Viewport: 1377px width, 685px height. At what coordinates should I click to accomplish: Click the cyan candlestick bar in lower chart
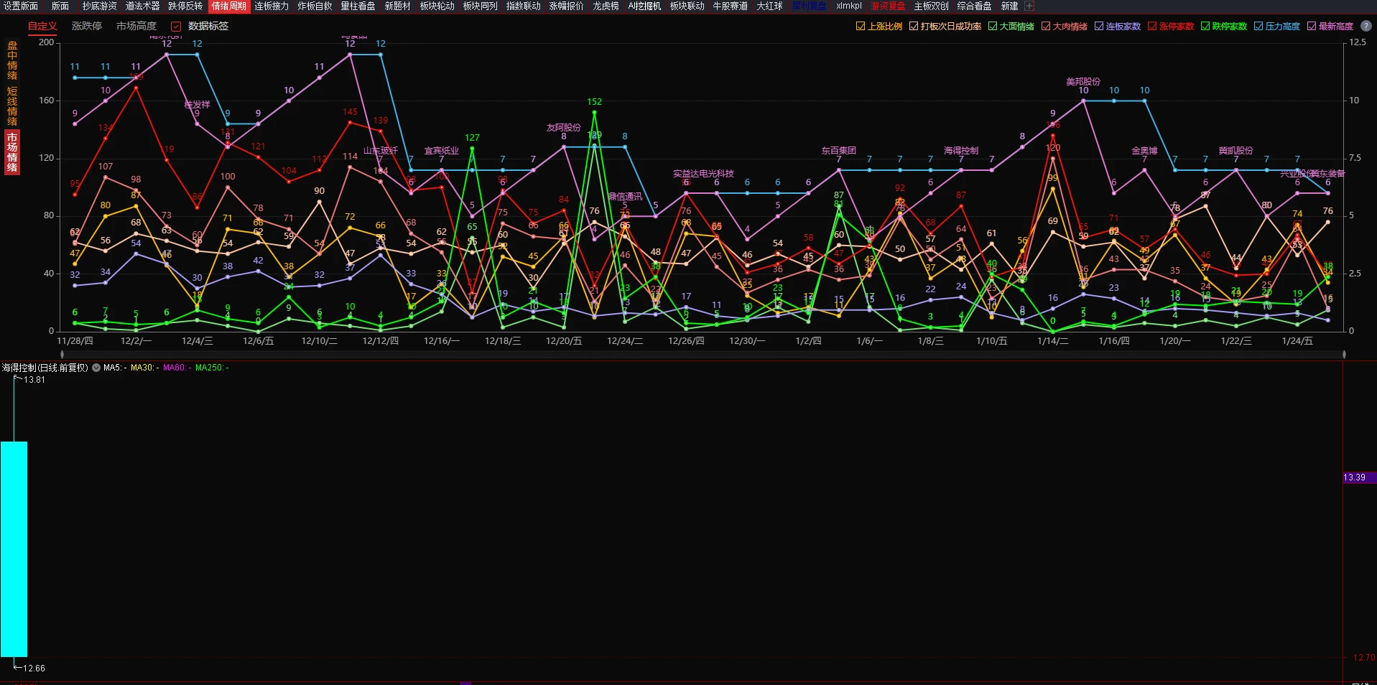(x=14, y=549)
